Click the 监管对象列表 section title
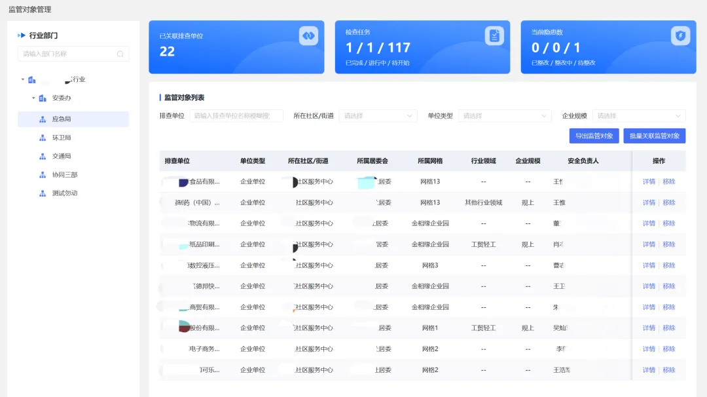The width and height of the screenshot is (707, 397). point(184,98)
